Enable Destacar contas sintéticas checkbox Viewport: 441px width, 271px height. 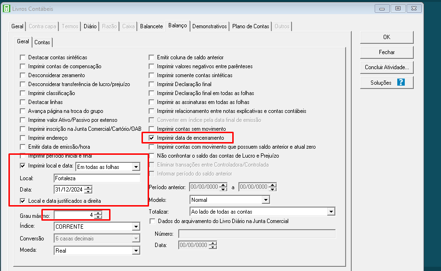point(23,57)
